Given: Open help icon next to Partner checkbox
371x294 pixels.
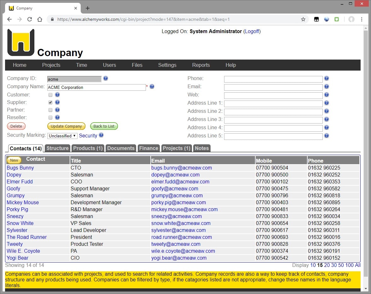Looking at the screenshot, I should 57,110.
